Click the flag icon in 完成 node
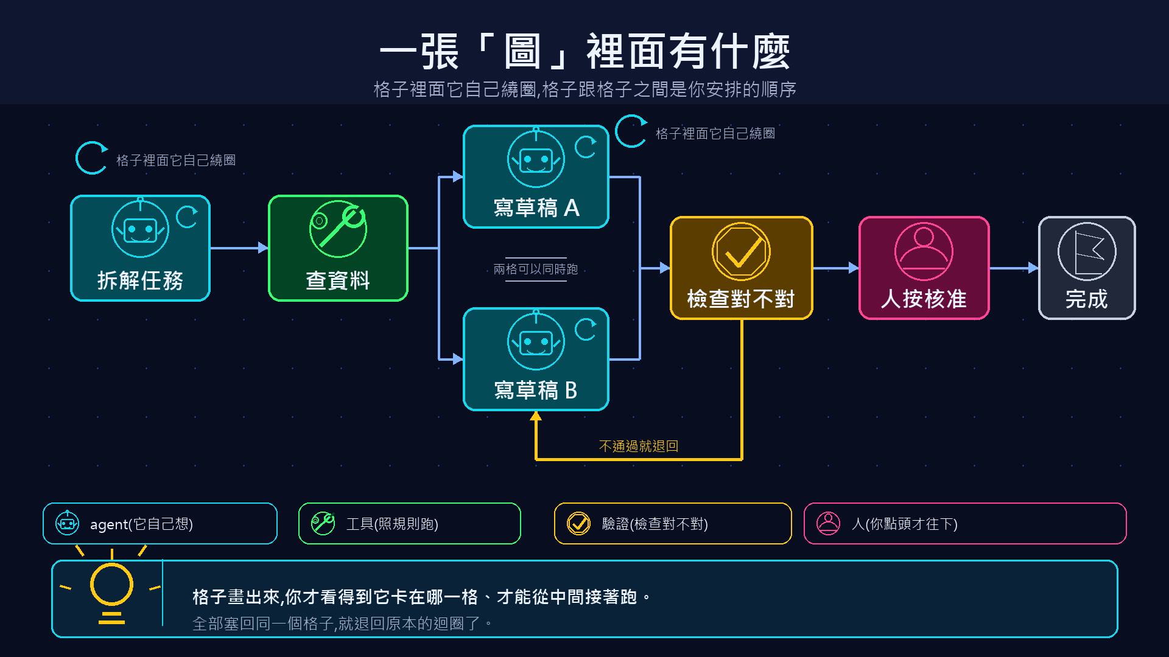The height and width of the screenshot is (657, 1169). pyautogui.click(x=1087, y=251)
